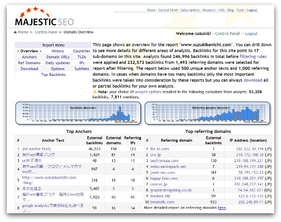Open Countries in the Report Menu

coord(82,51)
